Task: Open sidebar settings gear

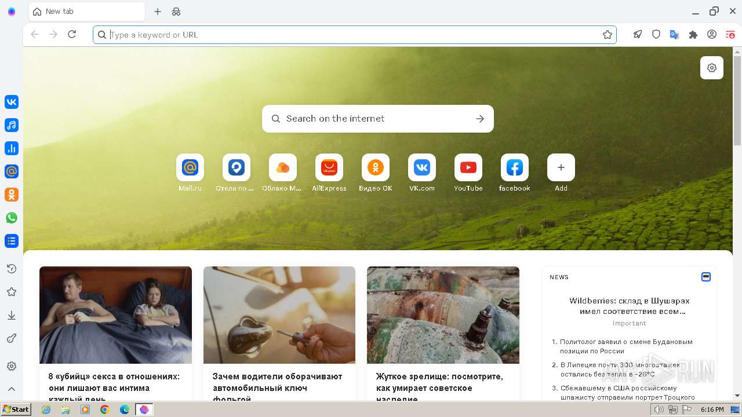Action: (12, 366)
